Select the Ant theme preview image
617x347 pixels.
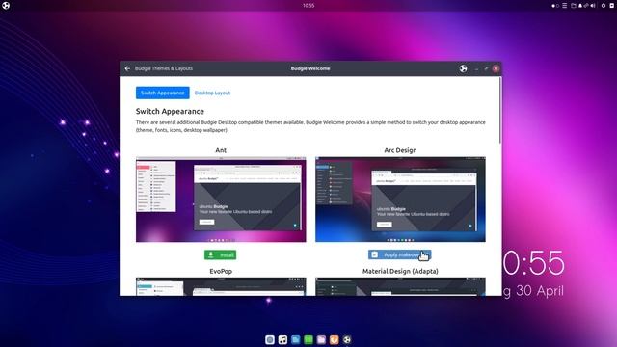221,200
